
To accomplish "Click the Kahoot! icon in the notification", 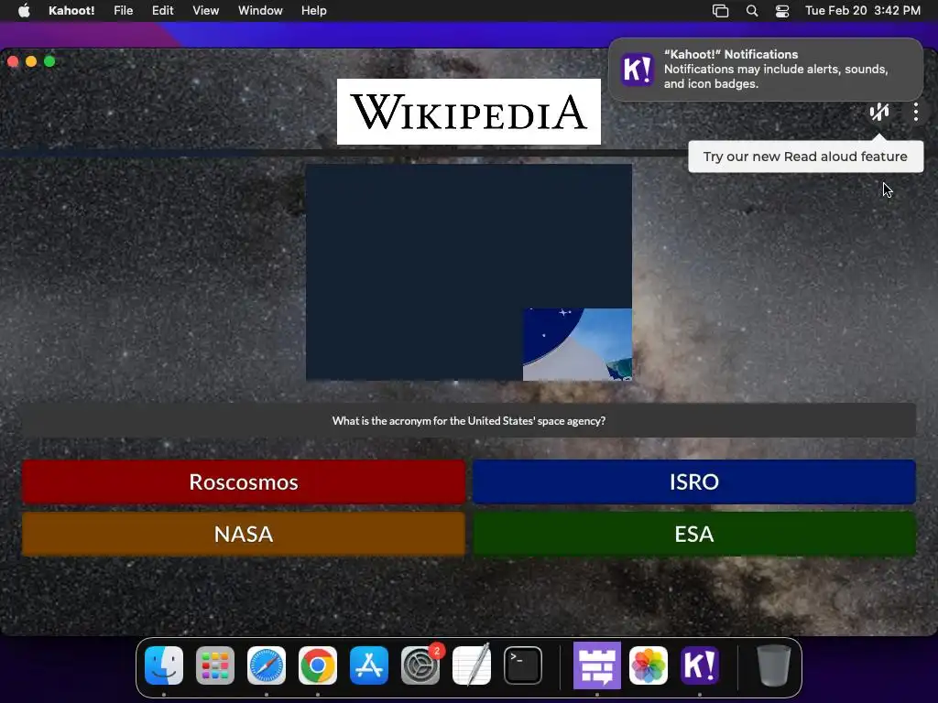I will pos(638,70).
